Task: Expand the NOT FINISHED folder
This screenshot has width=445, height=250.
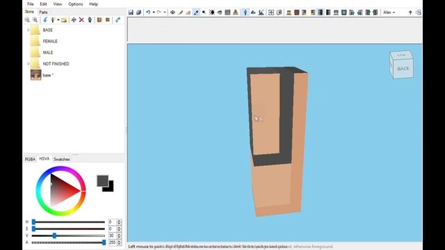Action: click(x=29, y=64)
